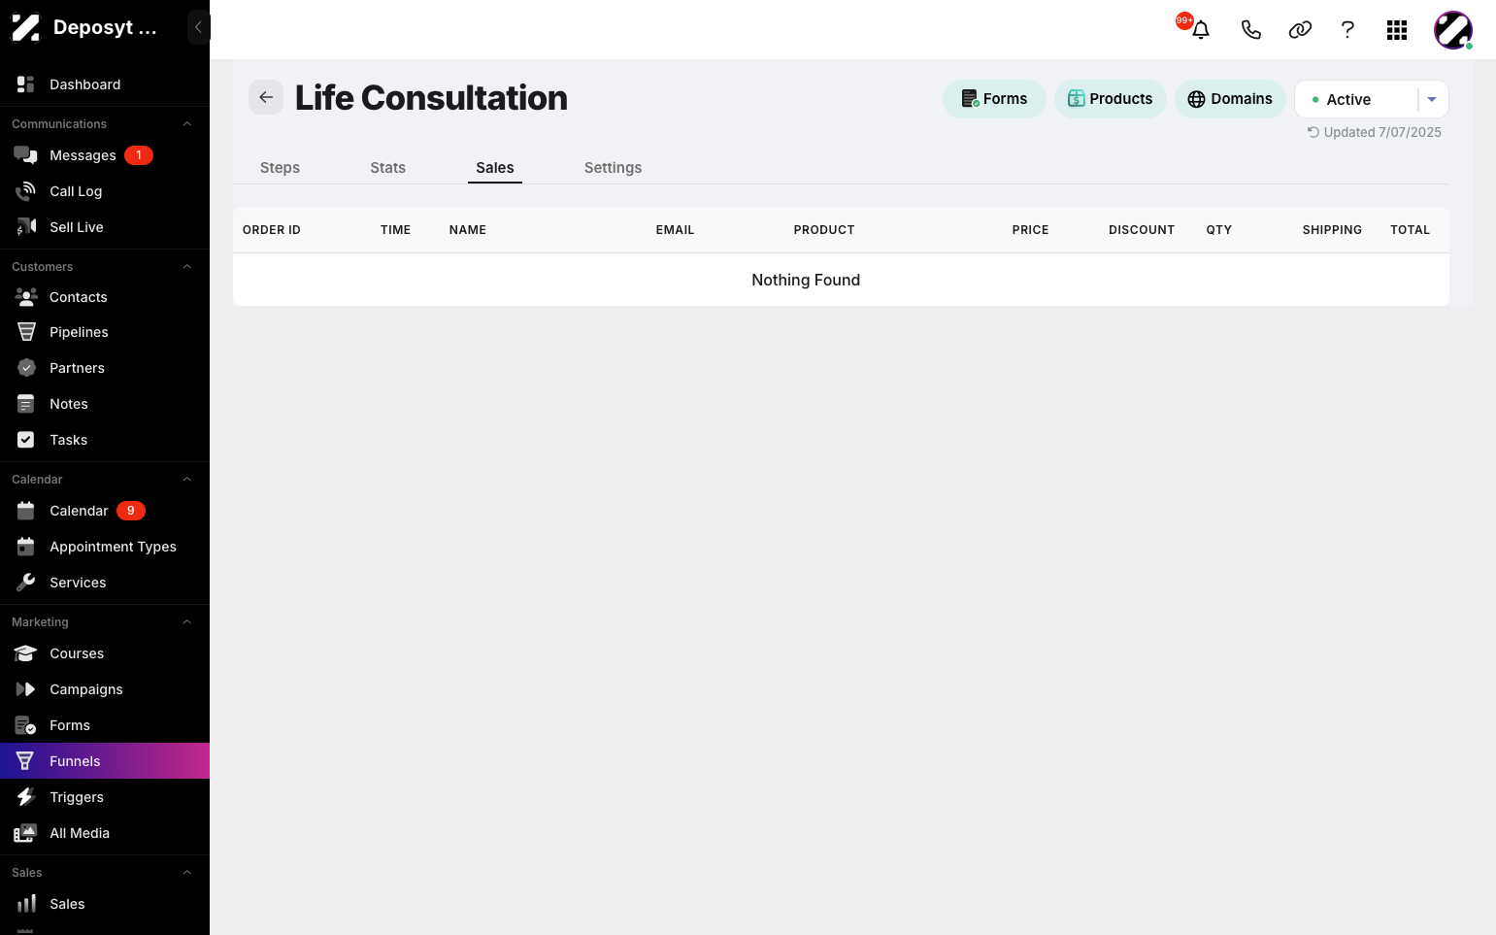Click the EMAIL column header
The width and height of the screenshot is (1496, 935).
tap(675, 230)
